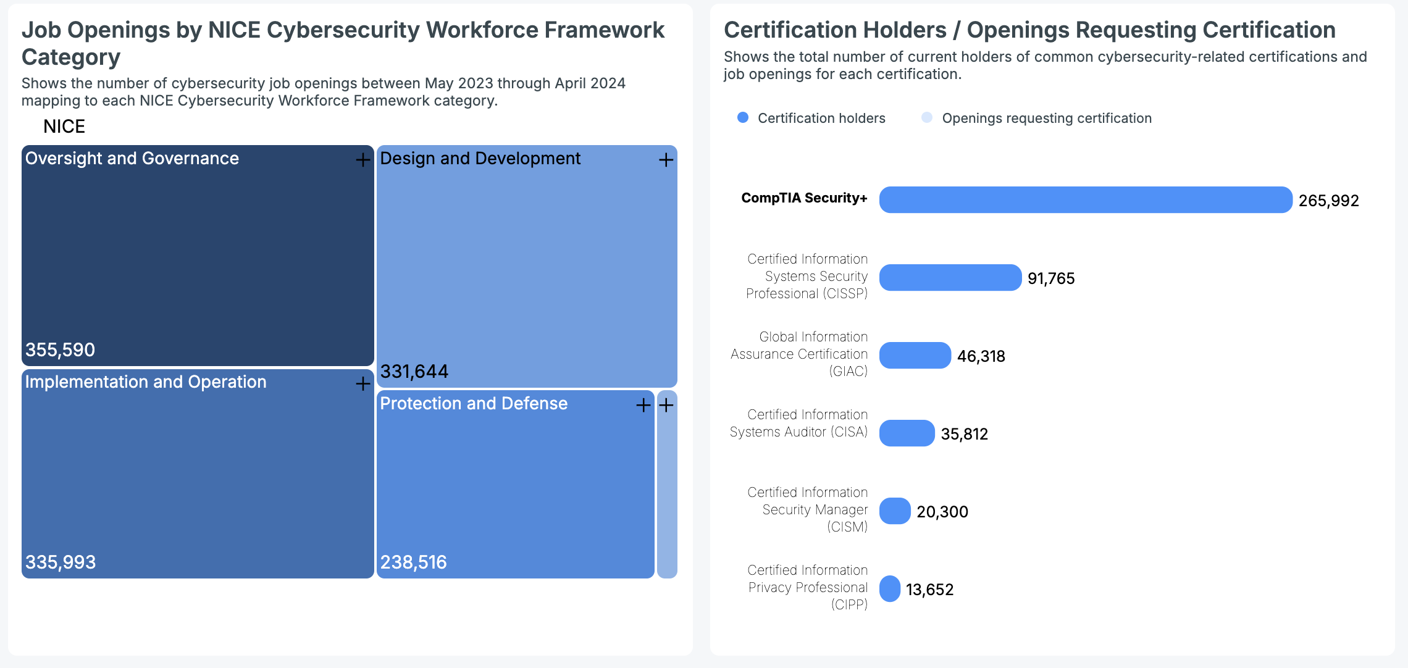Click the Certified Information Systems Security Professional label
This screenshot has height=668, width=1408.
click(x=807, y=276)
